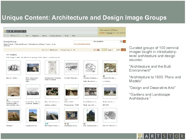Click in the search text field
186x140 pixels.
[x=83, y=41]
